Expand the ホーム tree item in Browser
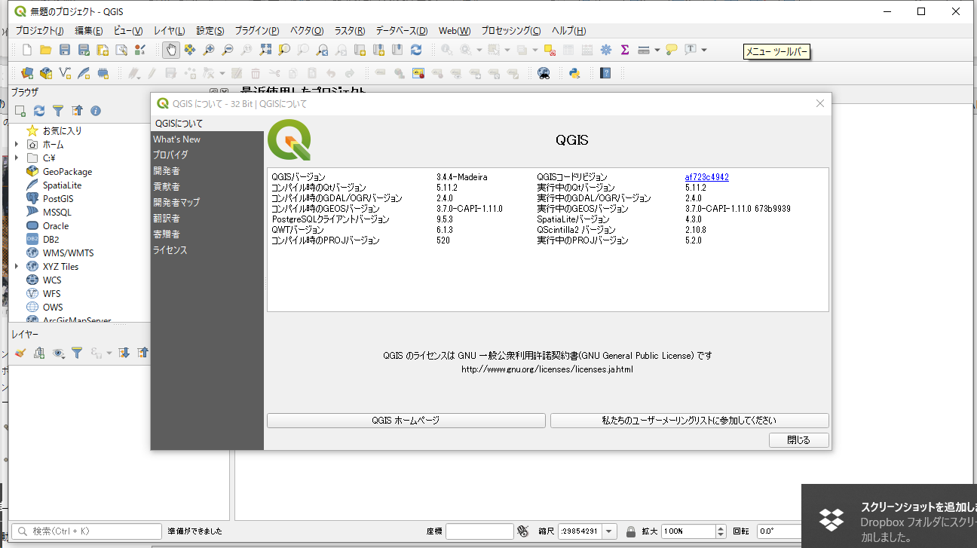977x548 pixels. pyautogui.click(x=16, y=144)
